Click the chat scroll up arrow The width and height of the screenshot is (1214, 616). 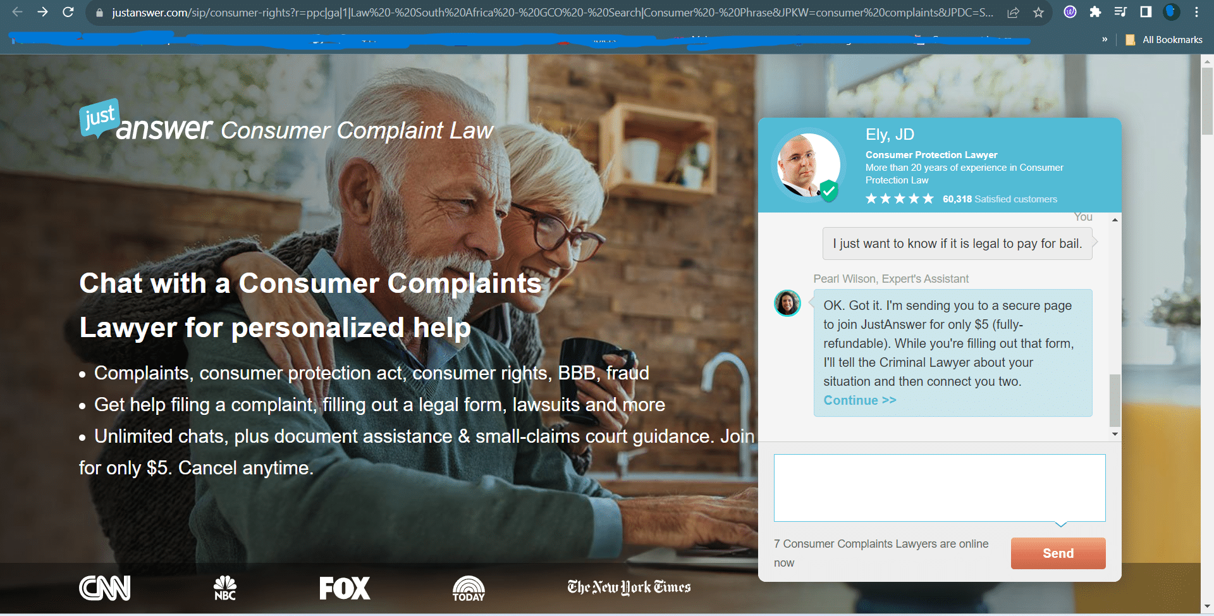click(x=1115, y=219)
